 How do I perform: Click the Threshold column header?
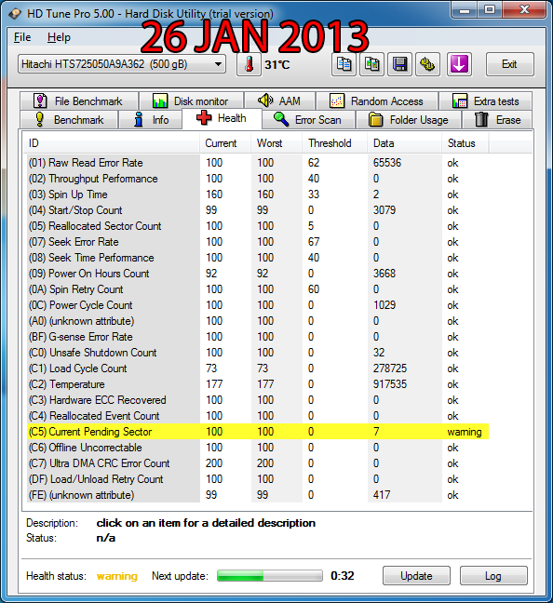pos(334,143)
